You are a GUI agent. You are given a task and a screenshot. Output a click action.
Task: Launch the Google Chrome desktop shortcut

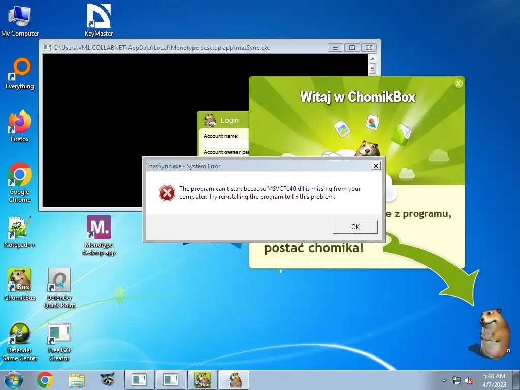(20, 182)
